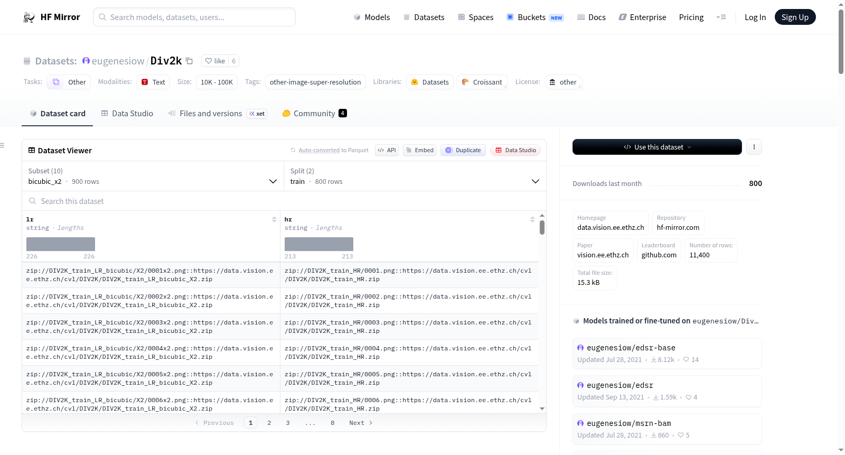Open the Community tab

(315, 114)
